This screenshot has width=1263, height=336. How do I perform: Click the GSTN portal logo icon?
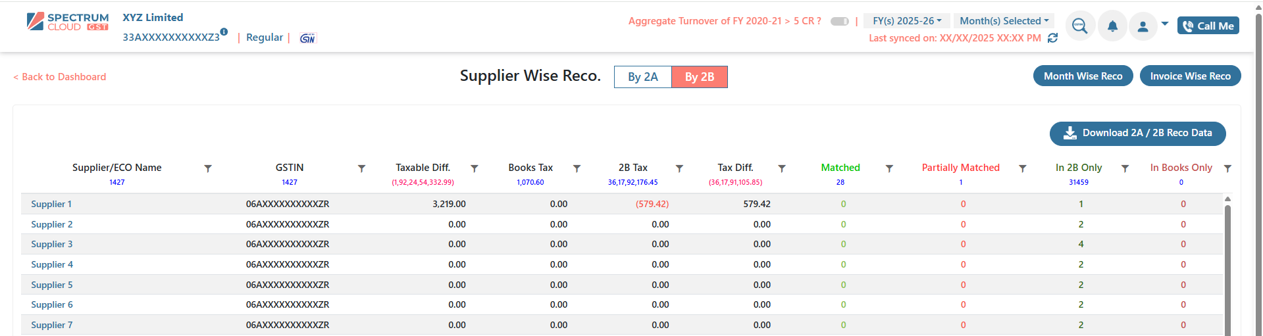coord(307,38)
